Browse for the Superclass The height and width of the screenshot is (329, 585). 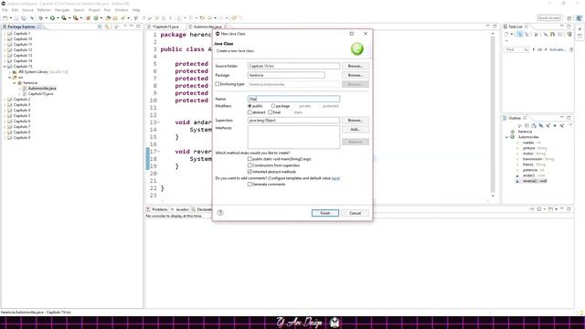click(x=356, y=120)
